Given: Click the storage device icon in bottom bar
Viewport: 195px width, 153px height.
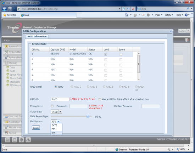Looking at the screenshot, I should (x=15, y=140).
